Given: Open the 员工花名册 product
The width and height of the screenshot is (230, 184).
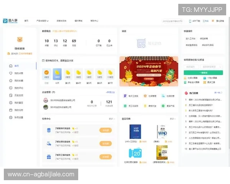Looking at the screenshot, I should pos(131,106).
